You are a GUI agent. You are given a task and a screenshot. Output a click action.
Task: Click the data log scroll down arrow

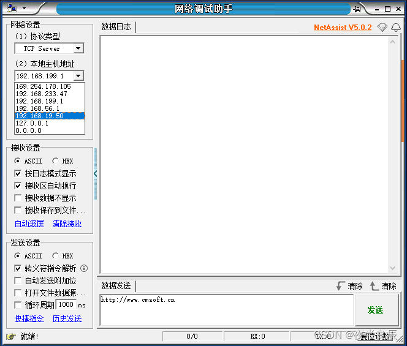tap(392, 268)
